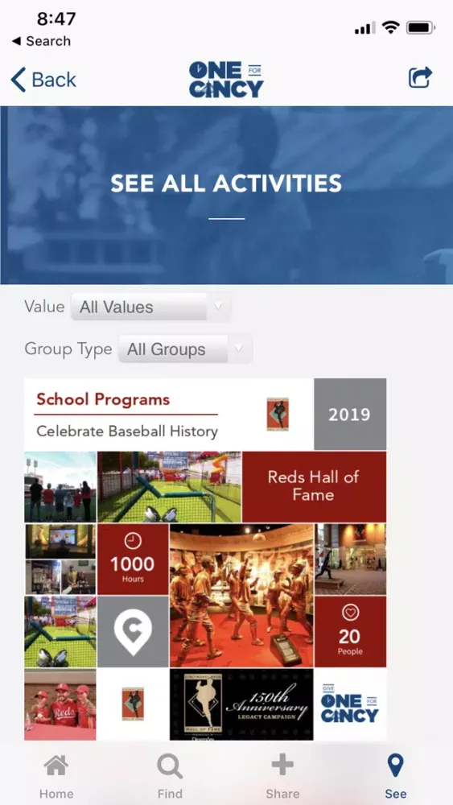Tap the share arrow icon in the header
The width and height of the screenshot is (453, 805).
pos(421,79)
